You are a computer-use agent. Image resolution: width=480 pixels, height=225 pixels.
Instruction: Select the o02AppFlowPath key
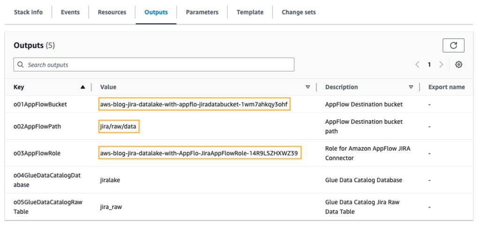pyautogui.click(x=37, y=126)
